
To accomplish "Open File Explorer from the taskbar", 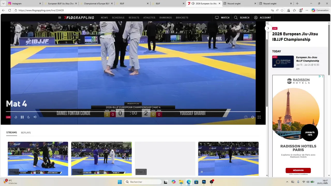I will [181, 182].
